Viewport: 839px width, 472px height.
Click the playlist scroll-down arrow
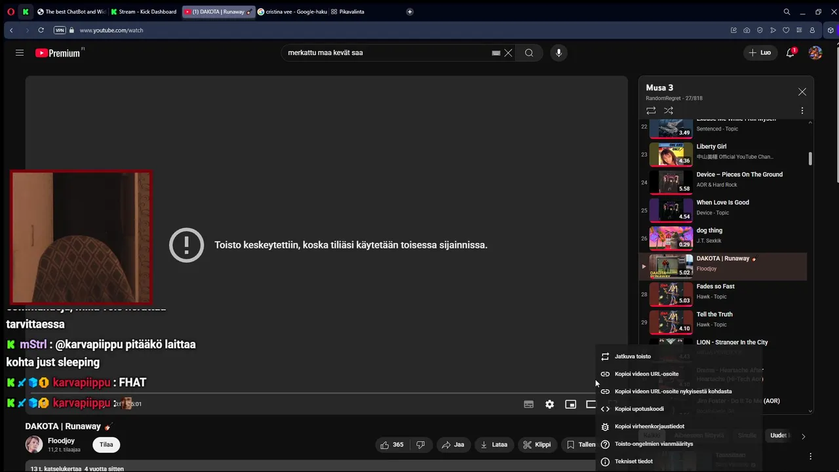[810, 411]
